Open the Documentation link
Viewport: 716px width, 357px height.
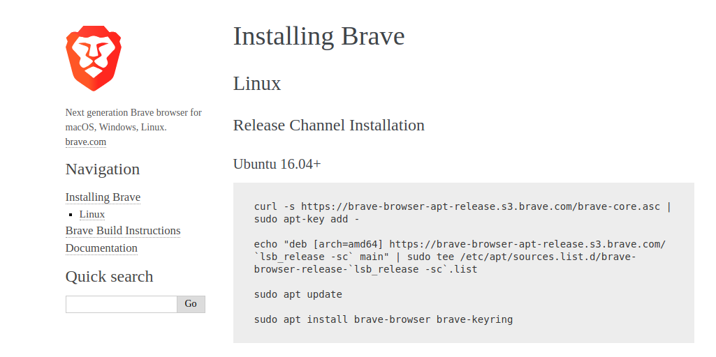(x=101, y=248)
